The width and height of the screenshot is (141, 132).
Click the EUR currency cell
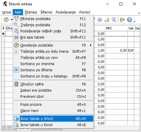click(x=131, y=50)
